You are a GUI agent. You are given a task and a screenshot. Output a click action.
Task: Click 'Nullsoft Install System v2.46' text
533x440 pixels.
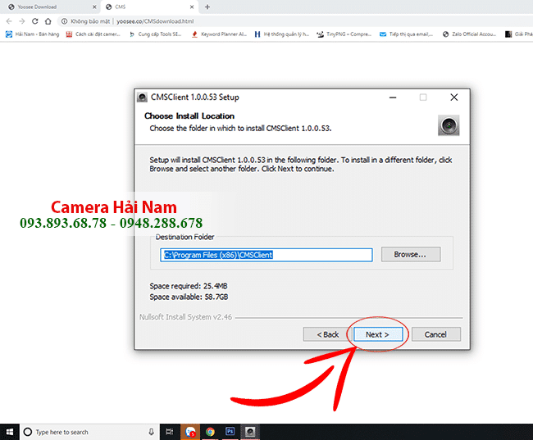[185, 317]
